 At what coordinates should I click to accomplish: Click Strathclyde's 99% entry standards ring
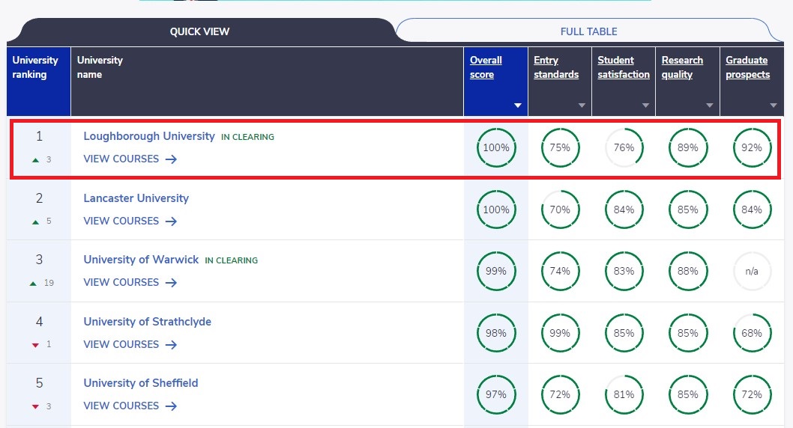point(560,333)
